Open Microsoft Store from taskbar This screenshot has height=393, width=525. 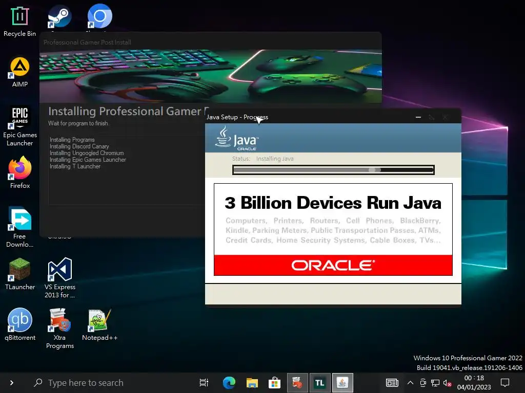point(274,383)
